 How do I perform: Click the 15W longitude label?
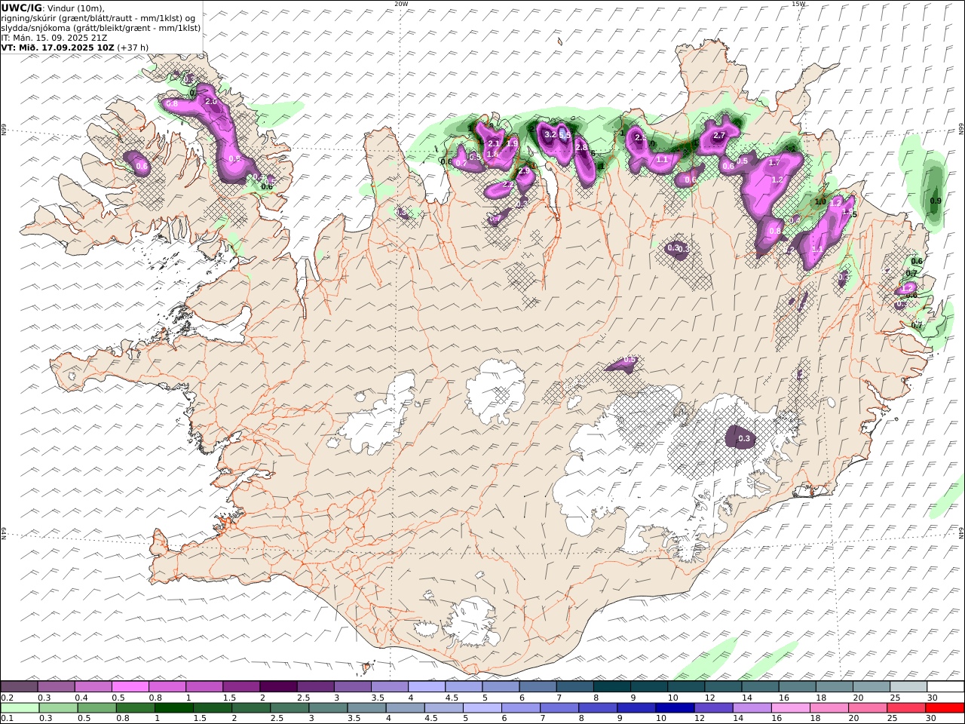coord(798,4)
